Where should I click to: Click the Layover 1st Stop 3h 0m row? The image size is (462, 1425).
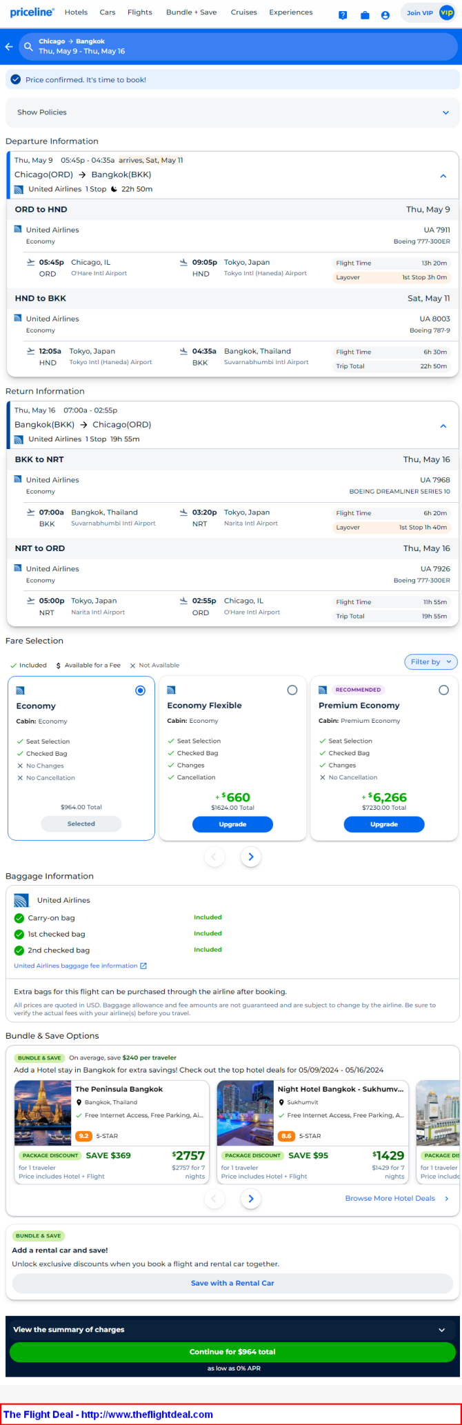(391, 277)
